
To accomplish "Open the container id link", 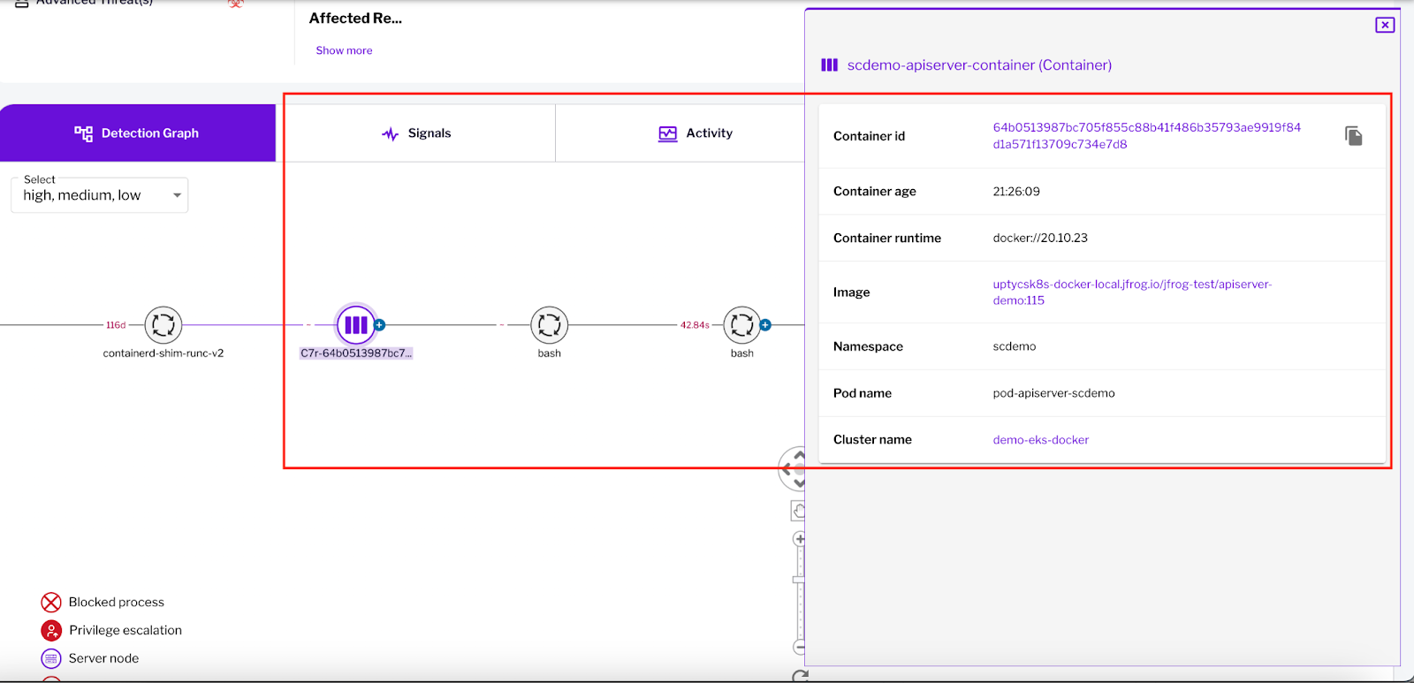I will point(1146,136).
